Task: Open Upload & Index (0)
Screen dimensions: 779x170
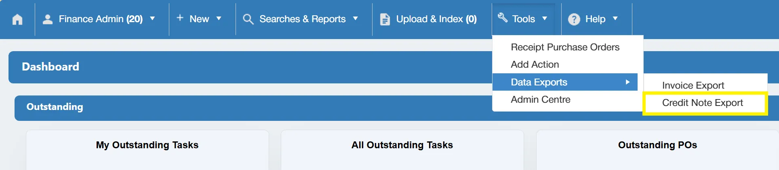Action: pos(436,19)
